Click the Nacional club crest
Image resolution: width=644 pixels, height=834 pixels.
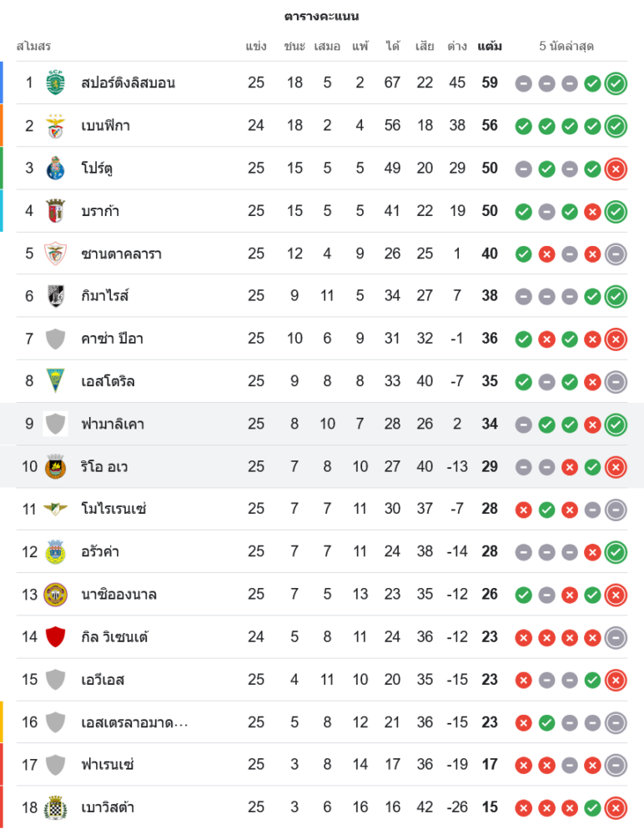coord(55,594)
